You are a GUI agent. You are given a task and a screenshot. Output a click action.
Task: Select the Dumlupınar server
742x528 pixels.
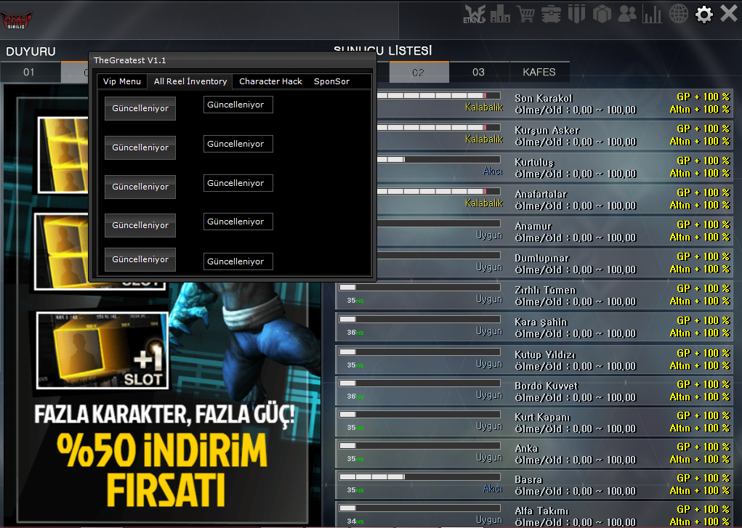pyautogui.click(x=533, y=263)
